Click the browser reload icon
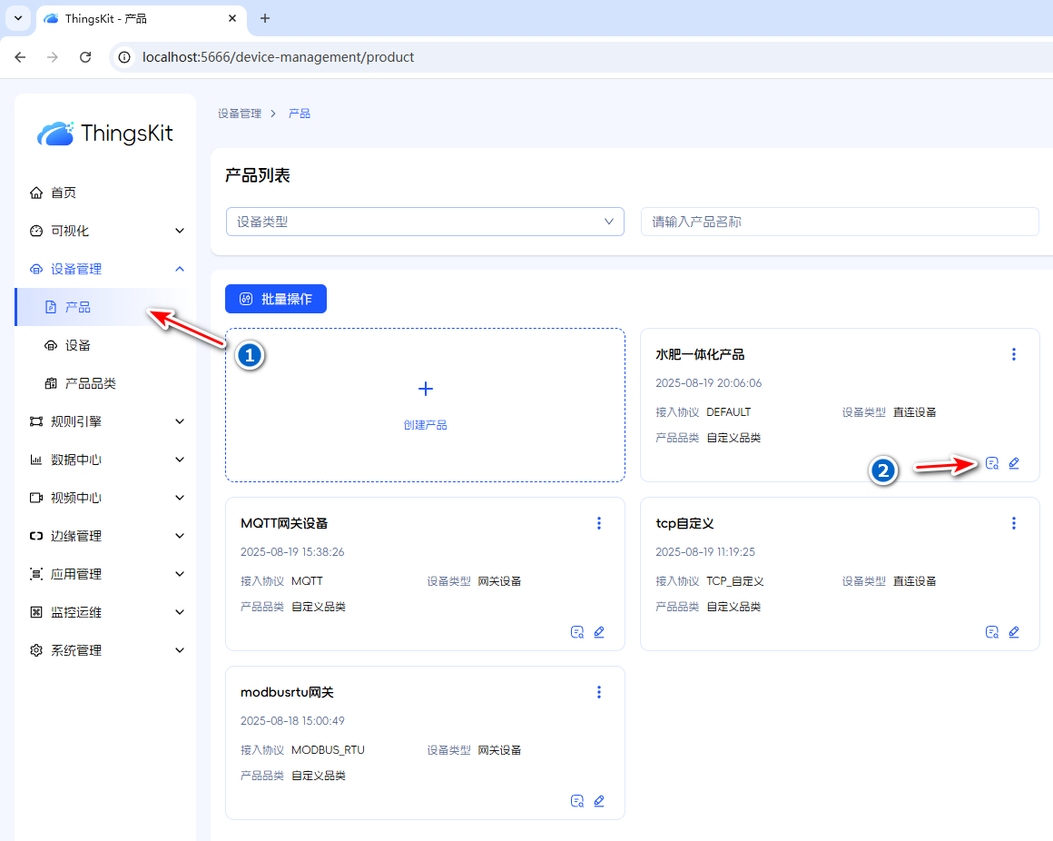This screenshot has height=841, width=1053. (85, 57)
